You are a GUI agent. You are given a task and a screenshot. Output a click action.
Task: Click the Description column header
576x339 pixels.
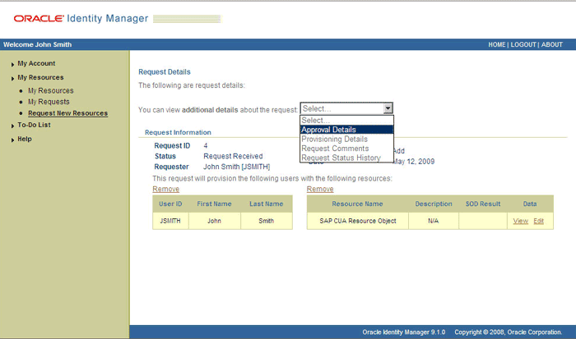(434, 204)
